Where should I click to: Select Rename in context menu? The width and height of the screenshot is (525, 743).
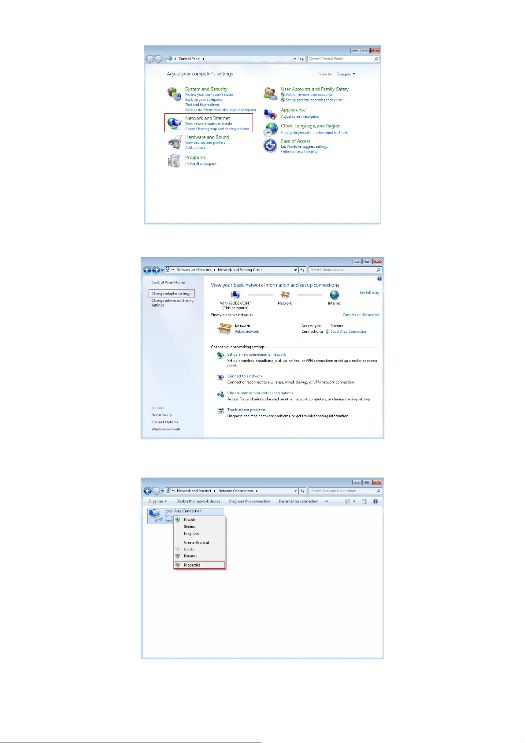point(200,556)
